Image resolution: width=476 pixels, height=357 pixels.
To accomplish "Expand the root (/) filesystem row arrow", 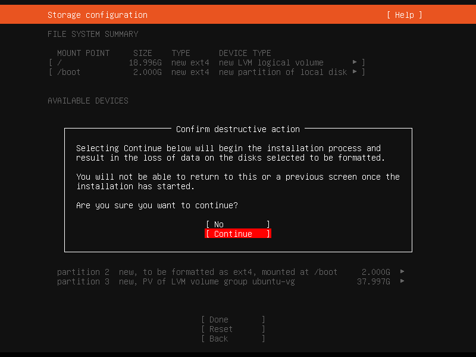I will click(x=355, y=62).
